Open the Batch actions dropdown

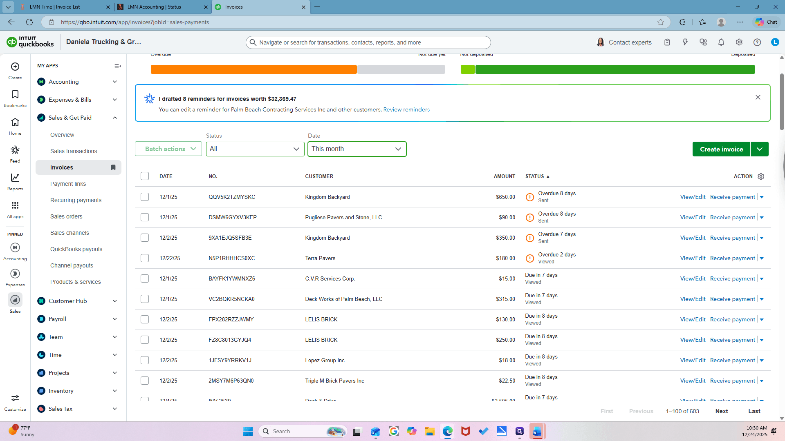[x=168, y=149]
